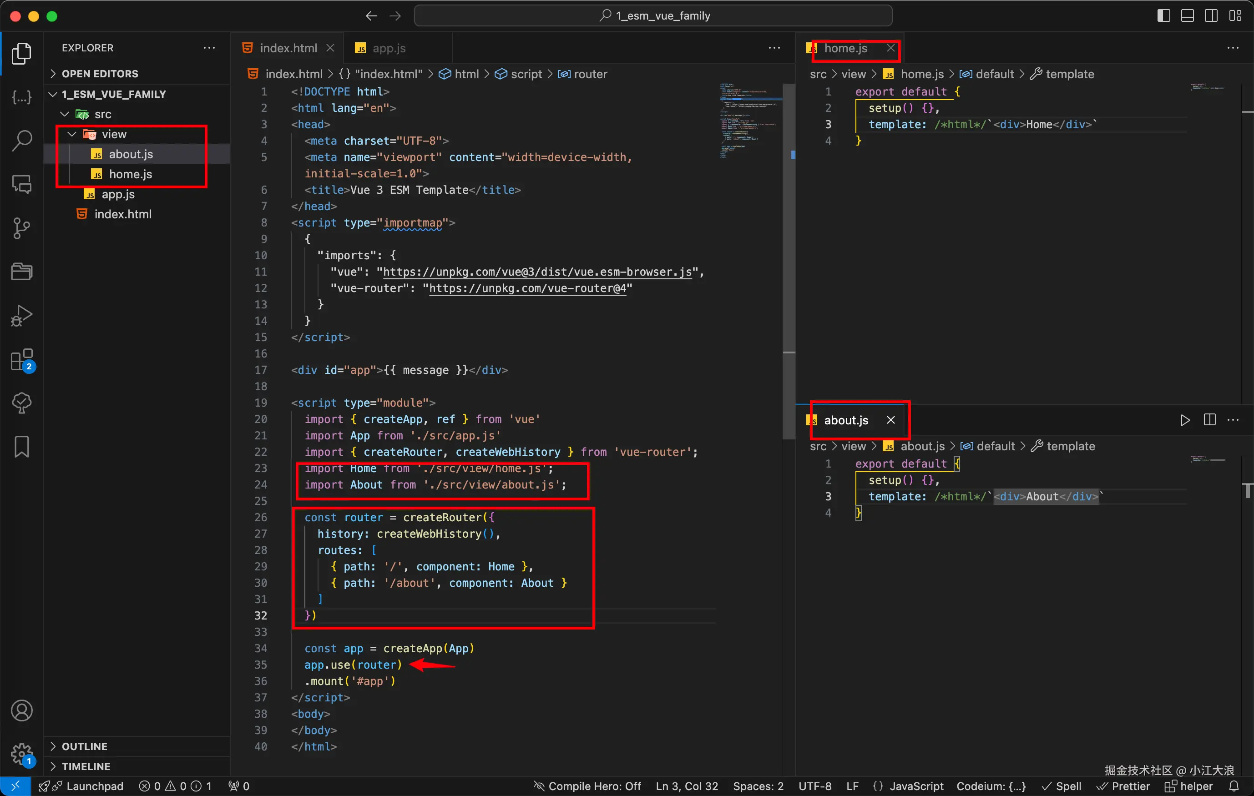Toggle the Secondary Side Bar layout button
The height and width of the screenshot is (796, 1254).
1211,15
